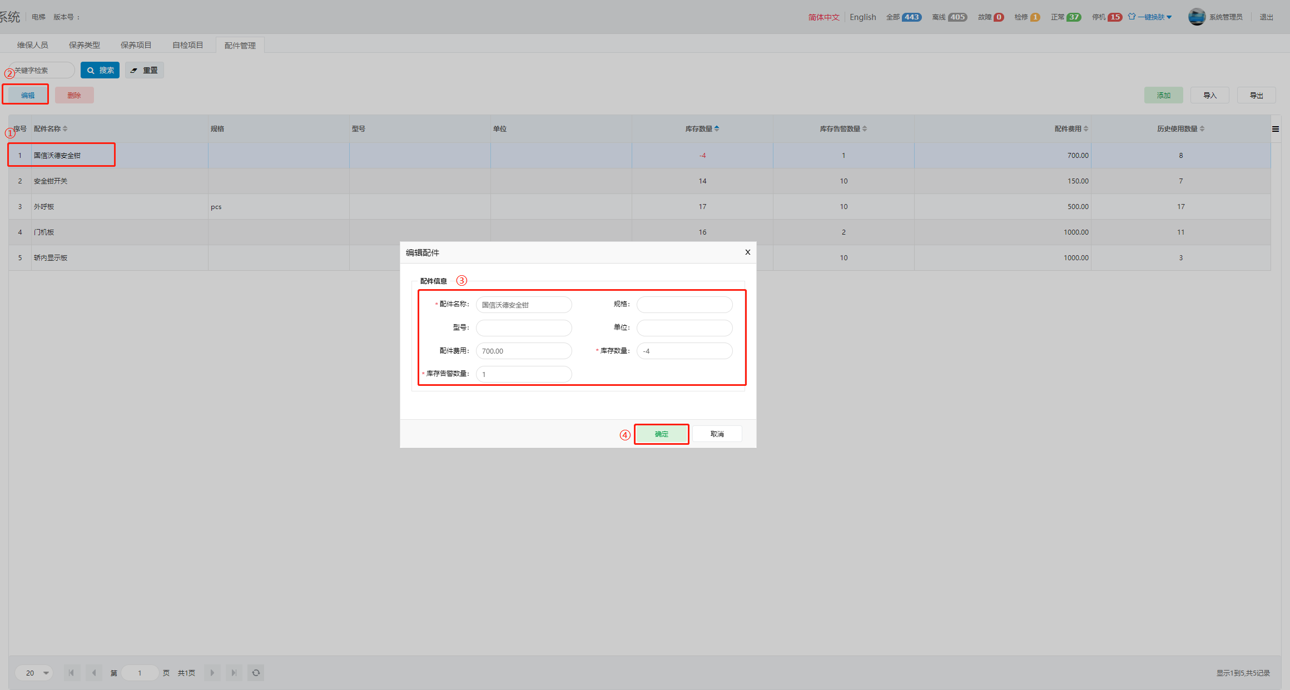Viewport: 1290px width, 690px height.
Task: Jump to the last page
Action: click(234, 673)
